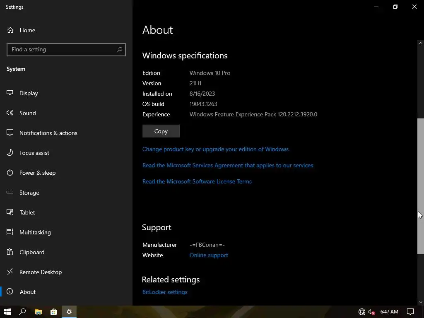
Task: Open the Windows Start menu
Action: point(7,312)
